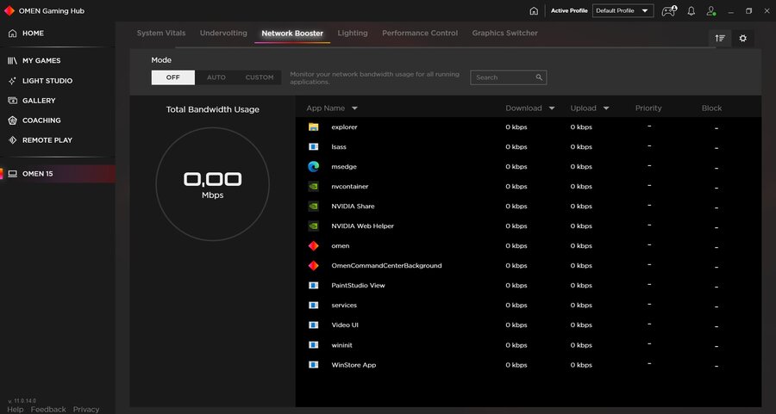Open My Games in the sidebar

coord(41,61)
